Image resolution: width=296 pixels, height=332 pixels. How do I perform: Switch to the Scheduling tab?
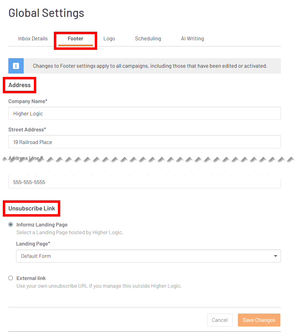[x=148, y=38]
